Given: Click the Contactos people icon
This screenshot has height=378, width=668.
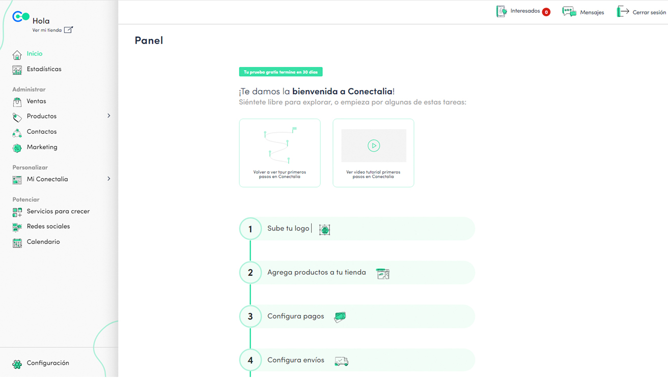Looking at the screenshot, I should (x=17, y=132).
